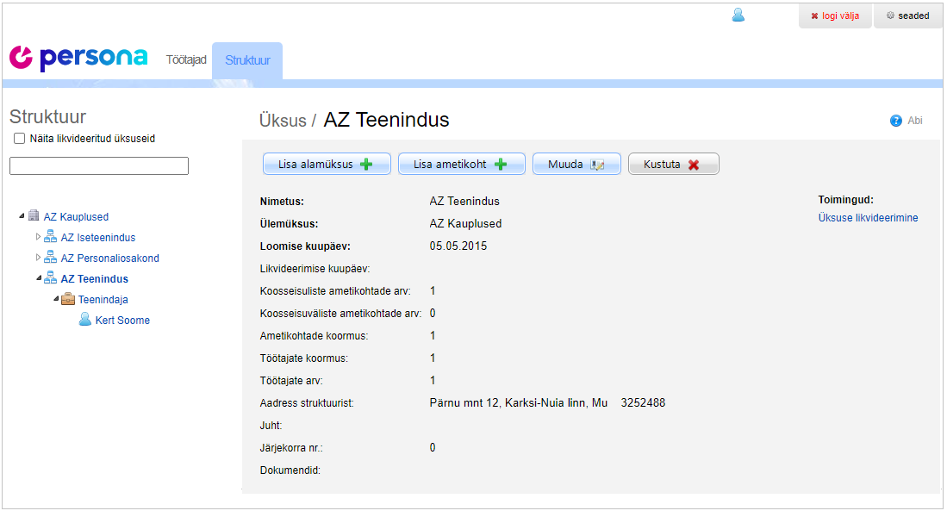Click the Kert Soome person icon
The width and height of the screenshot is (947, 517).
[85, 320]
